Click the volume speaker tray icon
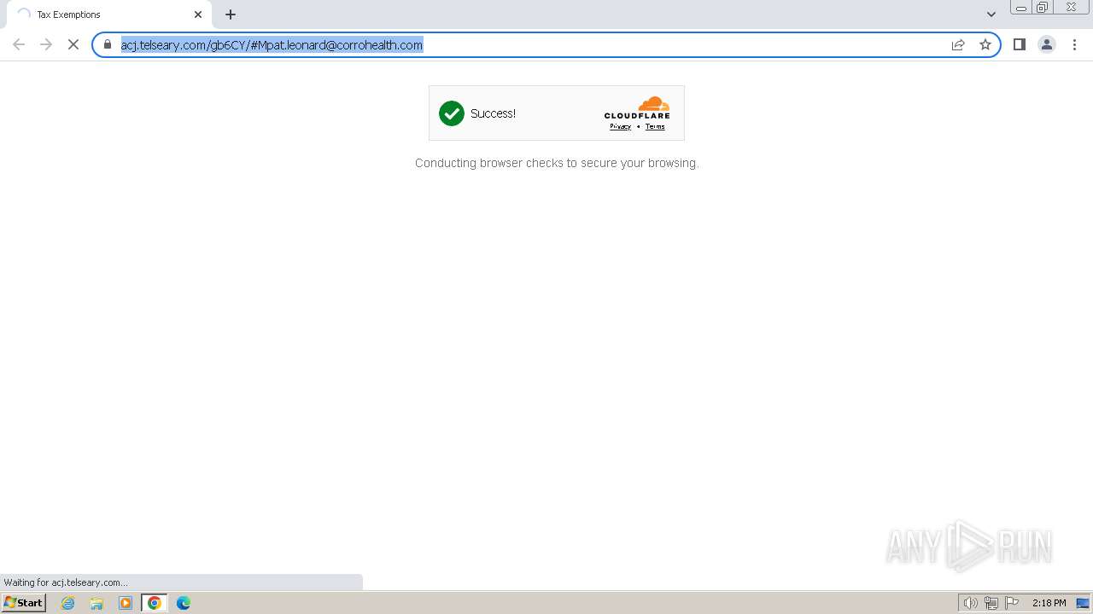The image size is (1093, 614). (x=971, y=603)
